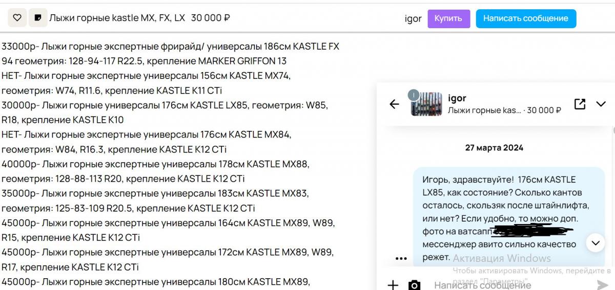The height and width of the screenshot is (290, 615).
Task: Click the 30 000 ₽ price in the header
Action: pyautogui.click(x=210, y=18)
